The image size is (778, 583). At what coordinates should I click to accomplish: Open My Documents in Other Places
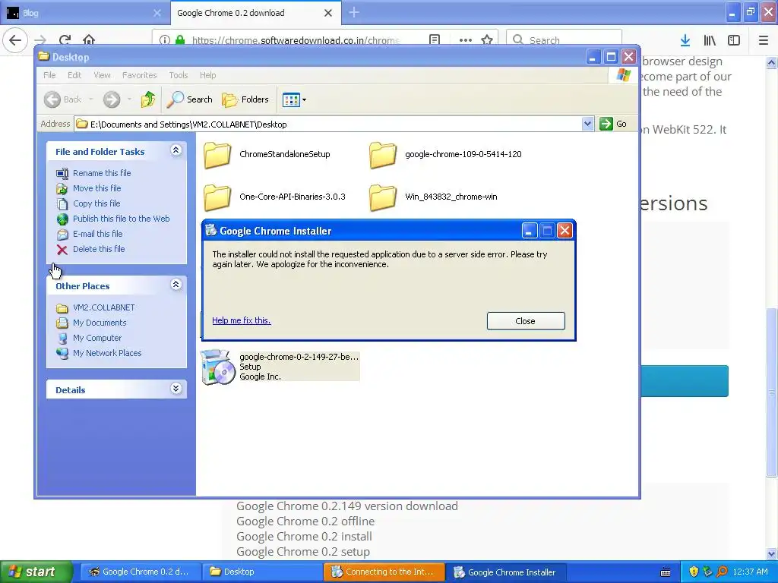100,323
